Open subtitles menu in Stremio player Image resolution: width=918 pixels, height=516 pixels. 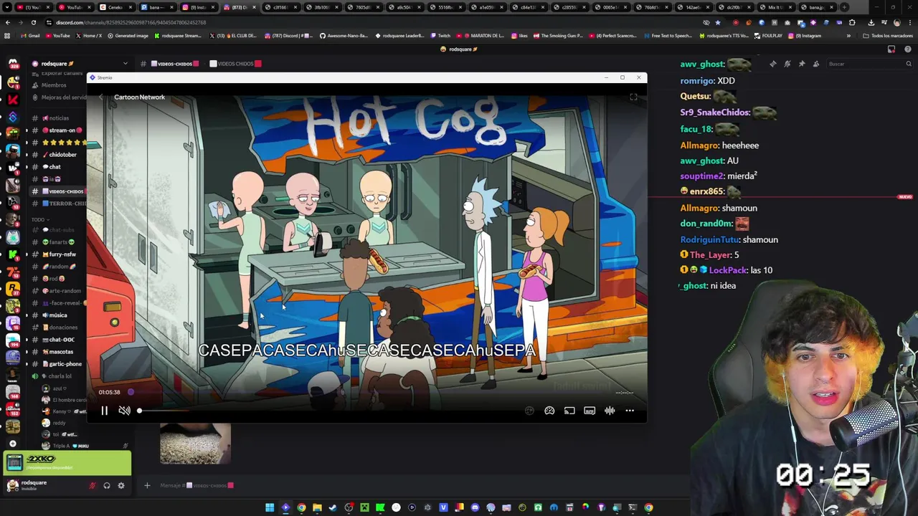(590, 411)
